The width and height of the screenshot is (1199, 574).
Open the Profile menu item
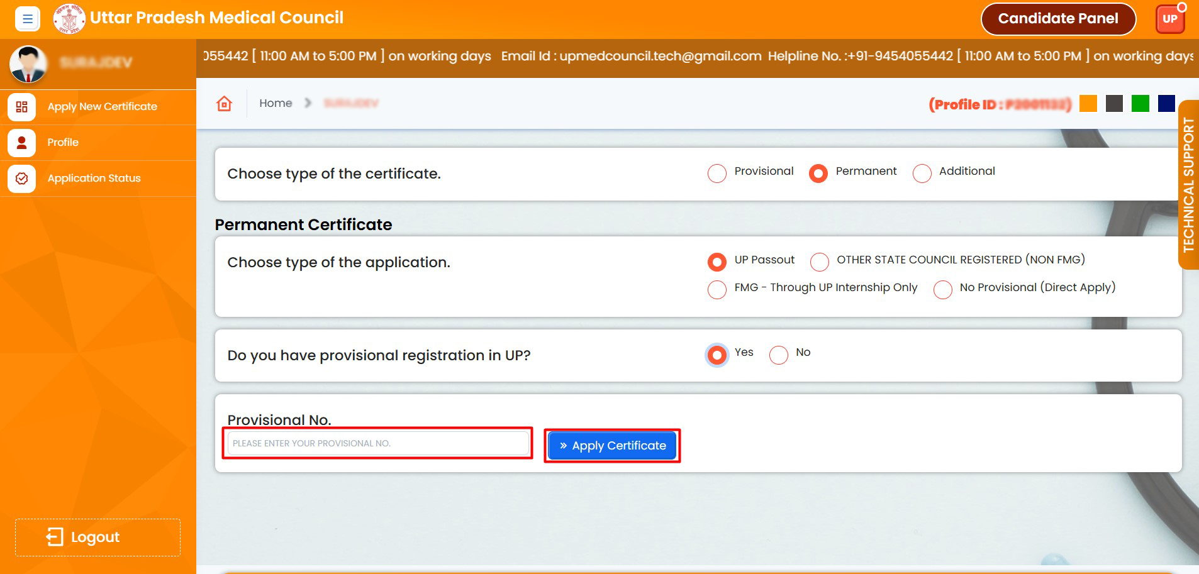(63, 143)
